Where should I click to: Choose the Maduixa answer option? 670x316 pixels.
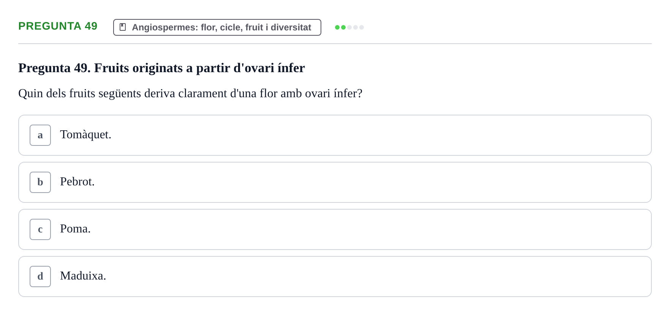(335, 276)
